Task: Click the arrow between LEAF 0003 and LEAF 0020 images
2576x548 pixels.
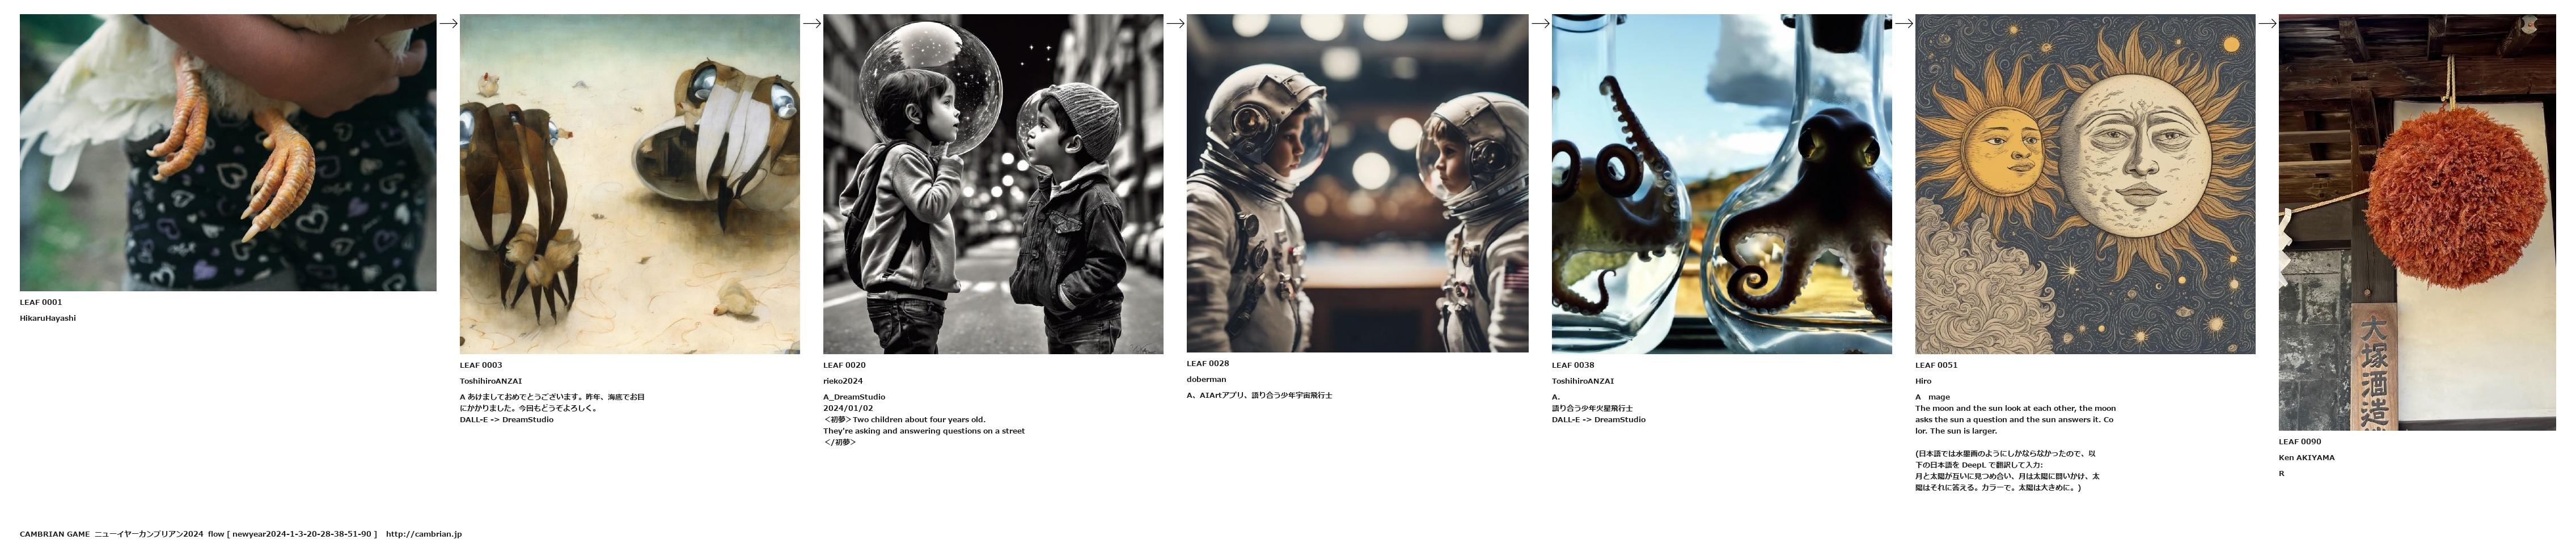Action: point(811,24)
